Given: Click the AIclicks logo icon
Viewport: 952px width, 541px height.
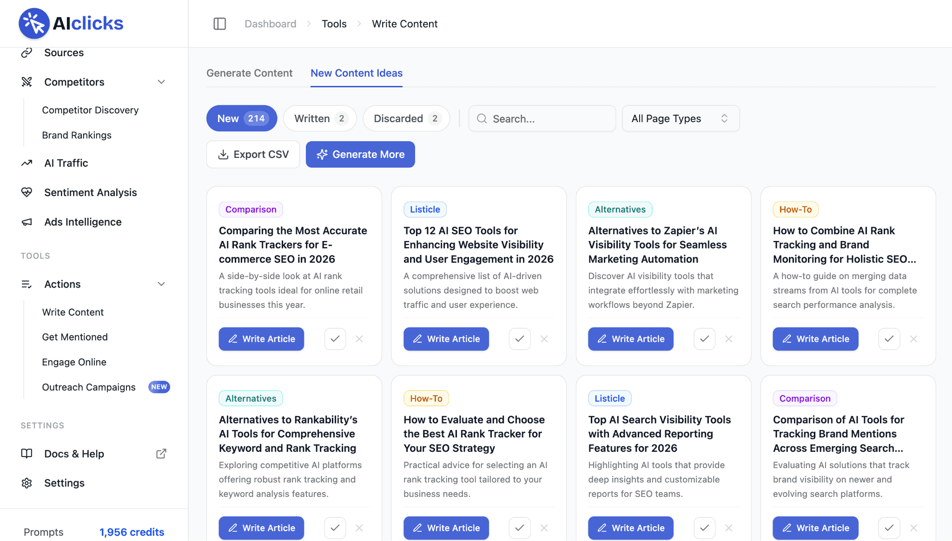Looking at the screenshot, I should (34, 23).
